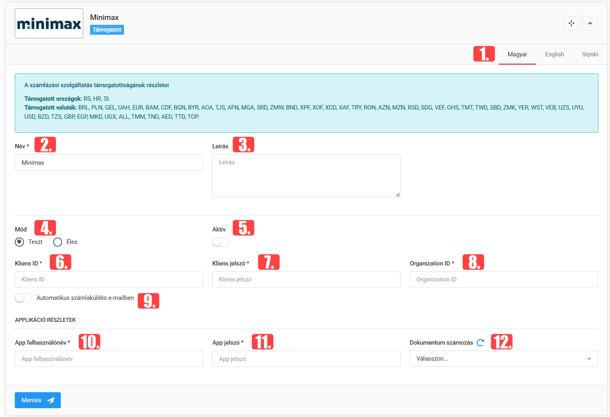Select the Éles mode radio button
This screenshot has height=417, width=610.
click(x=58, y=242)
